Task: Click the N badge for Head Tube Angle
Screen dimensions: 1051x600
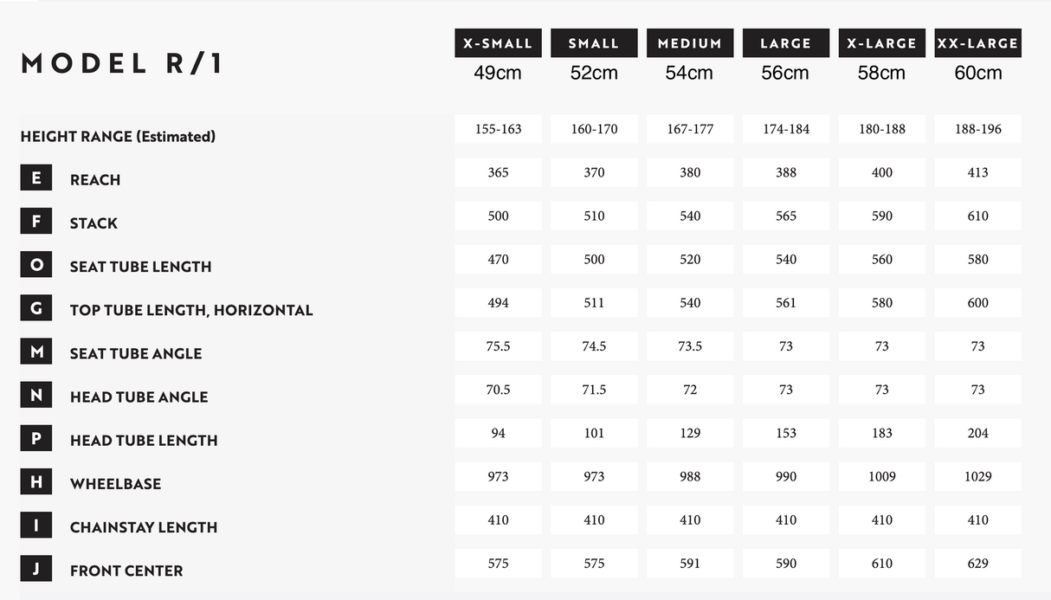Action: [x=36, y=396]
